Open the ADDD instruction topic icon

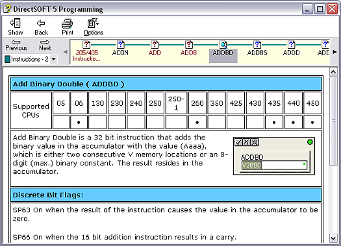pos(291,45)
